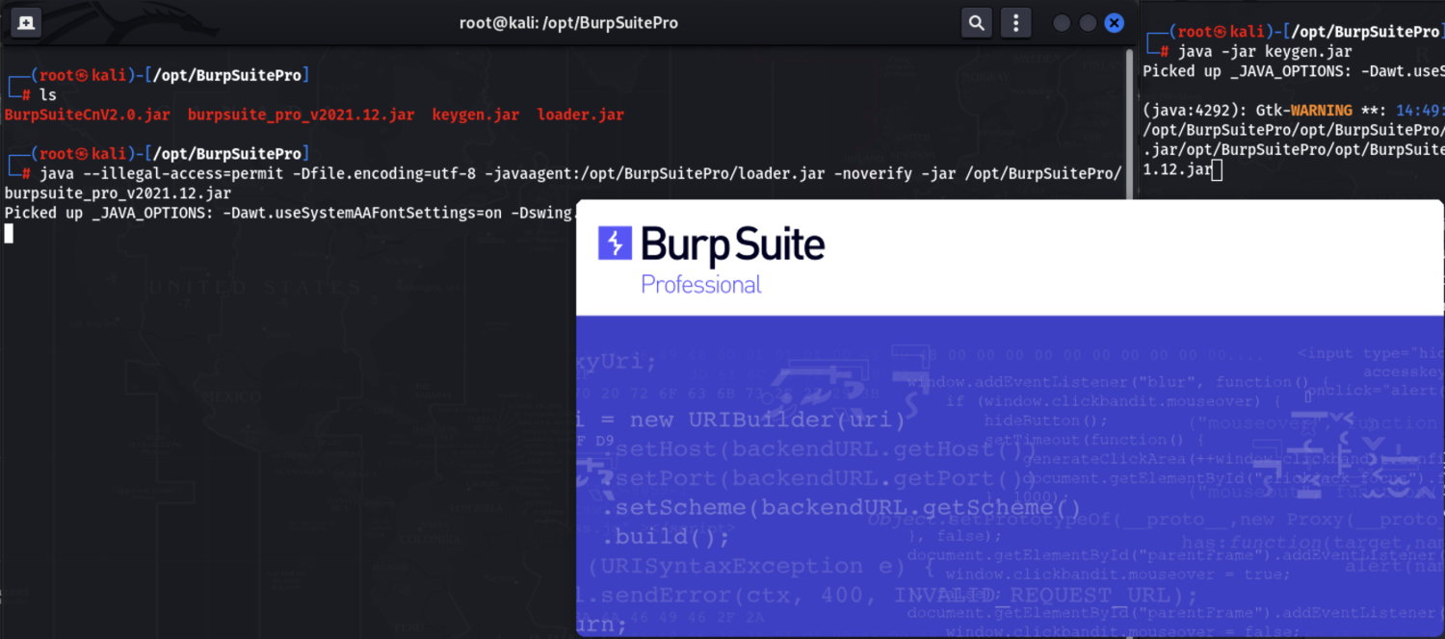Click the main terminal vertical scrollbar
1445x639 pixels.
(1131, 125)
